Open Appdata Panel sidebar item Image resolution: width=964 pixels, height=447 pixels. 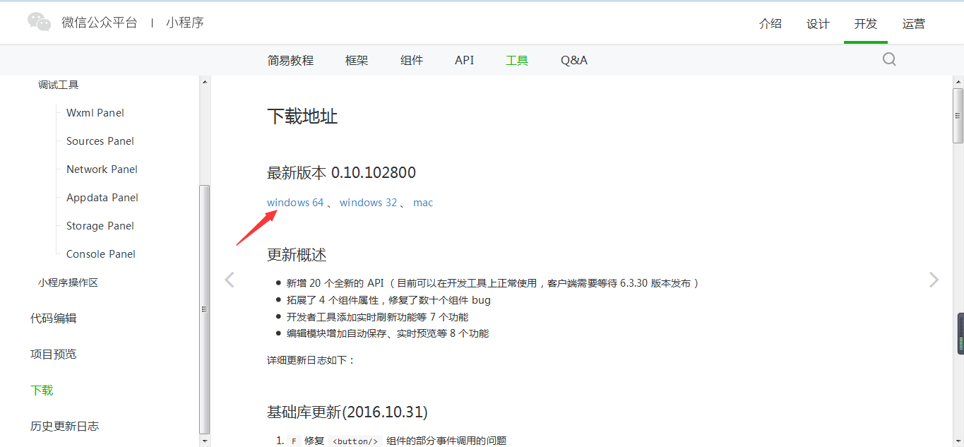pos(102,198)
